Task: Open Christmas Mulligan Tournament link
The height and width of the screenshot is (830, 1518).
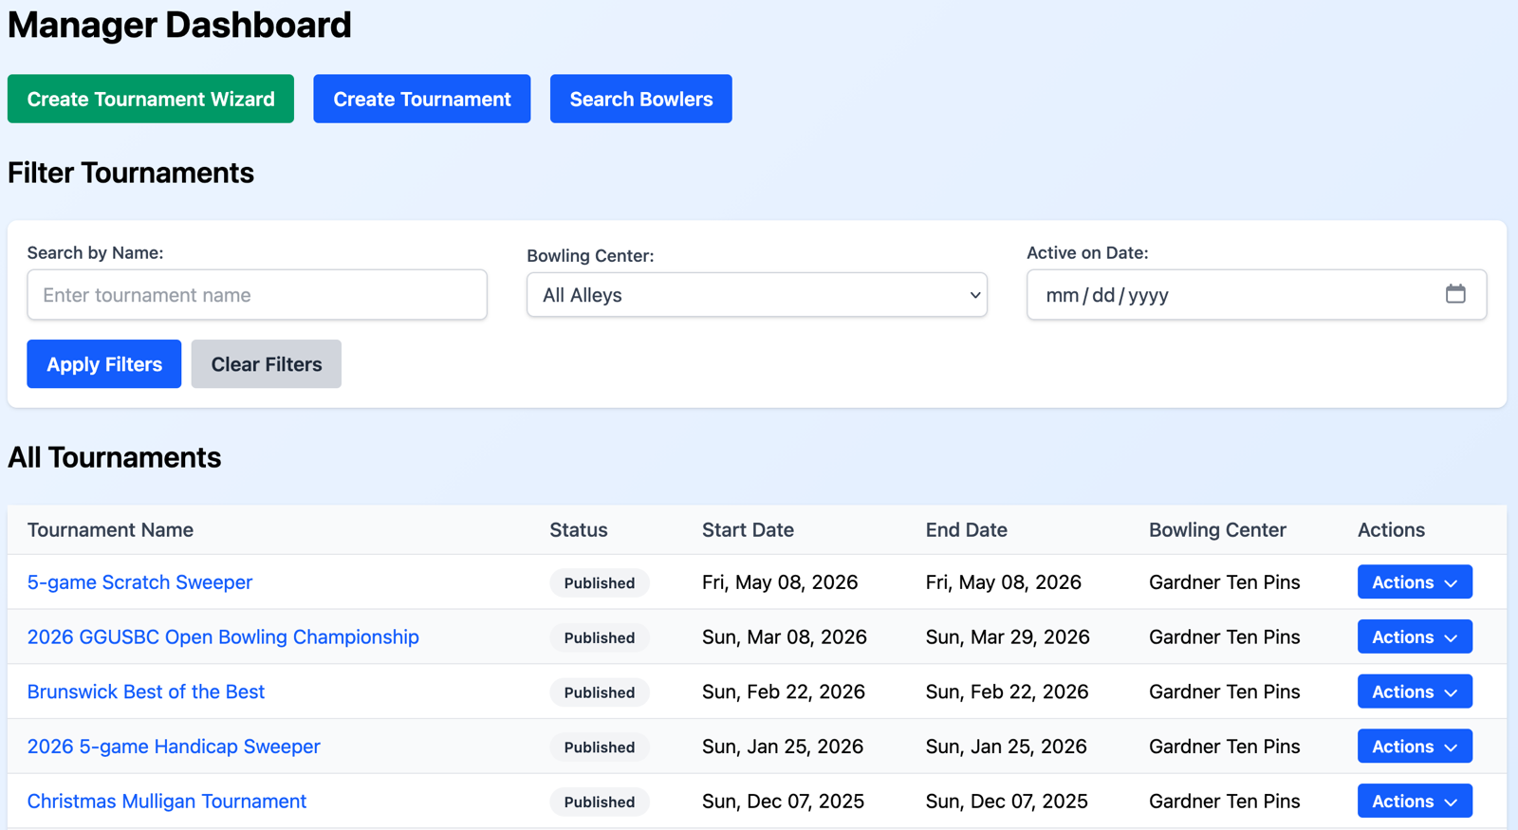Action: pyautogui.click(x=167, y=802)
